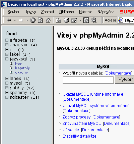Open Ukázat MySQL runtime informace link
134x144 pixels.
coord(93,94)
